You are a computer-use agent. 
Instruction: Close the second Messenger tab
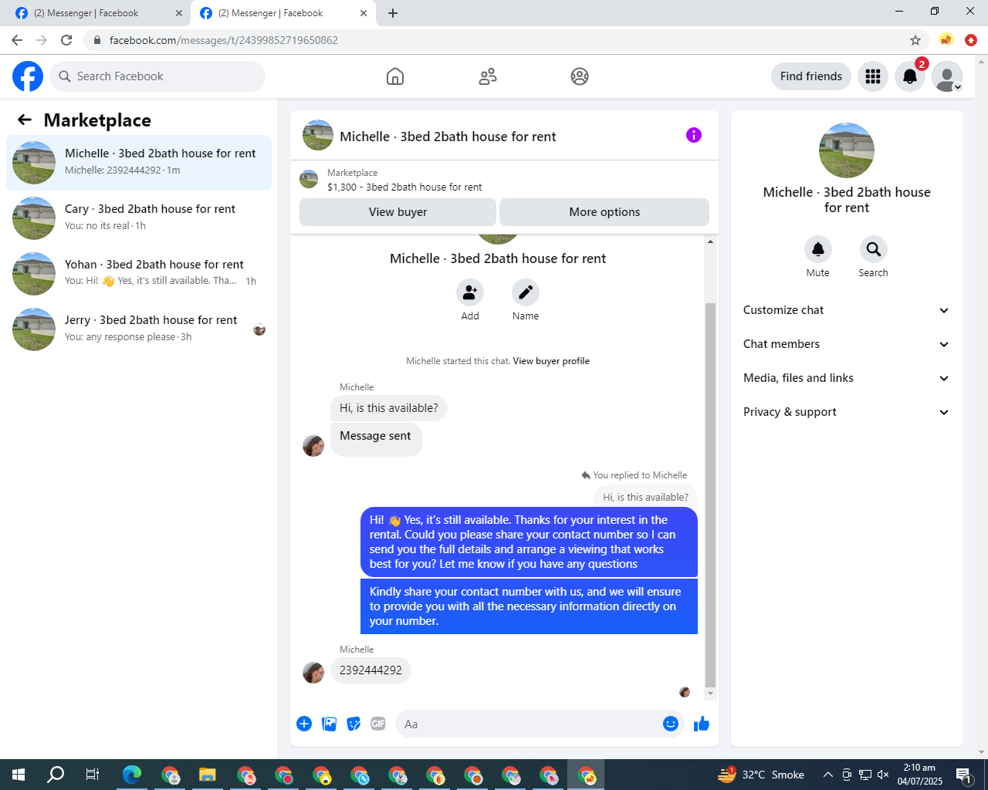point(364,13)
